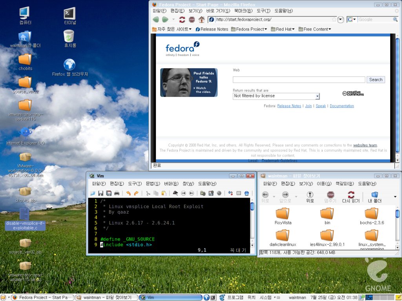Image resolution: width=402 pixels, height=301 pixels.
Task: Click Vim save-all icon
Action: coord(109,193)
